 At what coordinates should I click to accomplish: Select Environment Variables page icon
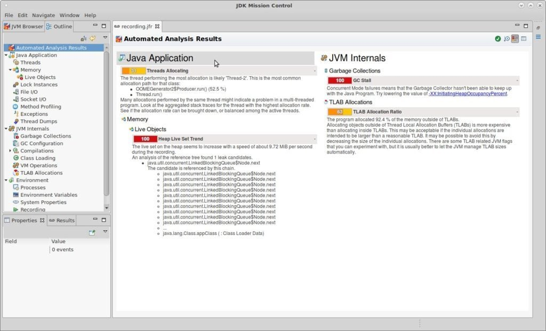[15, 195]
